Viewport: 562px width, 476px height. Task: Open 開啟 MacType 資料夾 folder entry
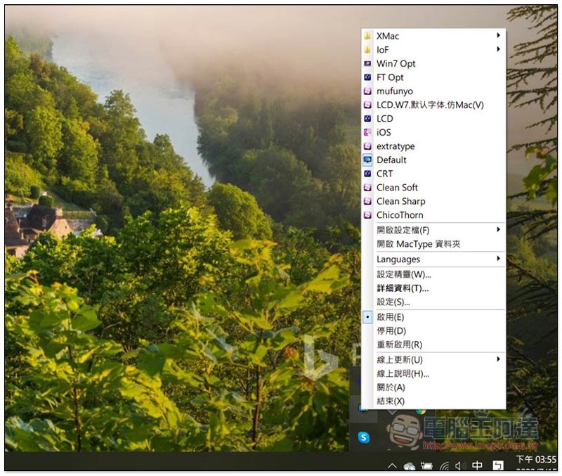tap(433, 244)
